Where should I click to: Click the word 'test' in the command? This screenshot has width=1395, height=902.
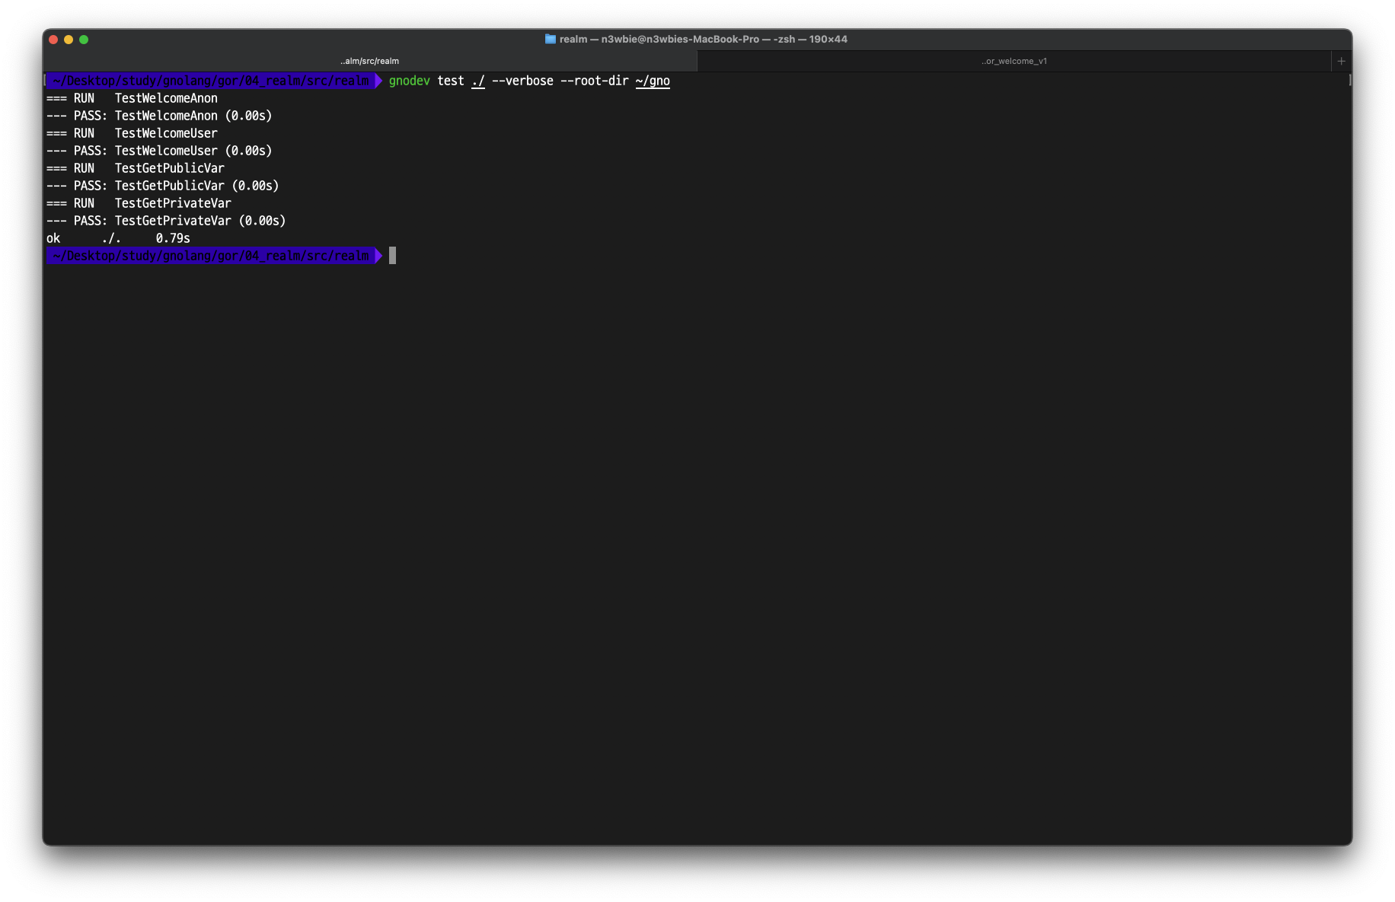tap(451, 81)
